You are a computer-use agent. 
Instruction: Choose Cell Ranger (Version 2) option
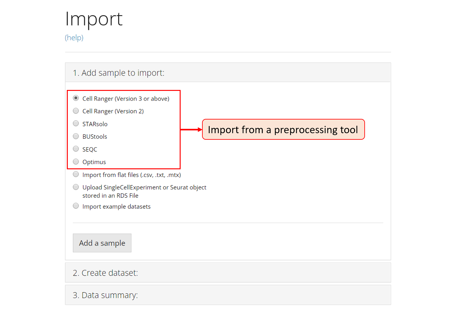pyautogui.click(x=76, y=111)
